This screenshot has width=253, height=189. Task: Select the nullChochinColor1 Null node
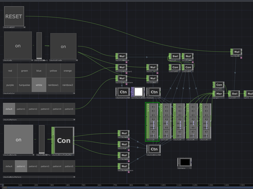click(121, 67)
